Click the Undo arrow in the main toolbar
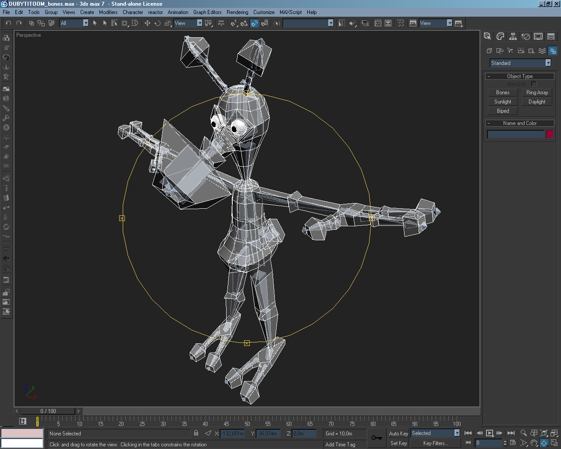 (8, 23)
